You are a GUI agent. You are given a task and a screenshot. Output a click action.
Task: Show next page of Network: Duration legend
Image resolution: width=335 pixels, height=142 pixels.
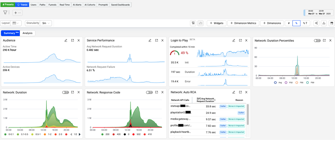click(80, 134)
